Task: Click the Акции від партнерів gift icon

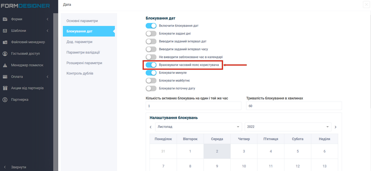Action: coord(5,88)
